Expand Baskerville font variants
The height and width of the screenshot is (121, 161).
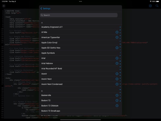tap(117, 95)
